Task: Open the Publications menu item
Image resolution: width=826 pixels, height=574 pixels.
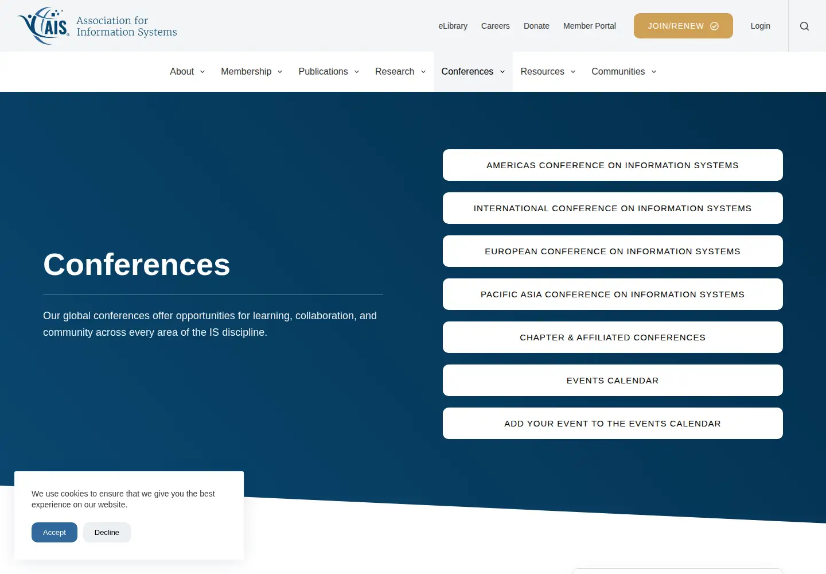Action: tap(323, 72)
